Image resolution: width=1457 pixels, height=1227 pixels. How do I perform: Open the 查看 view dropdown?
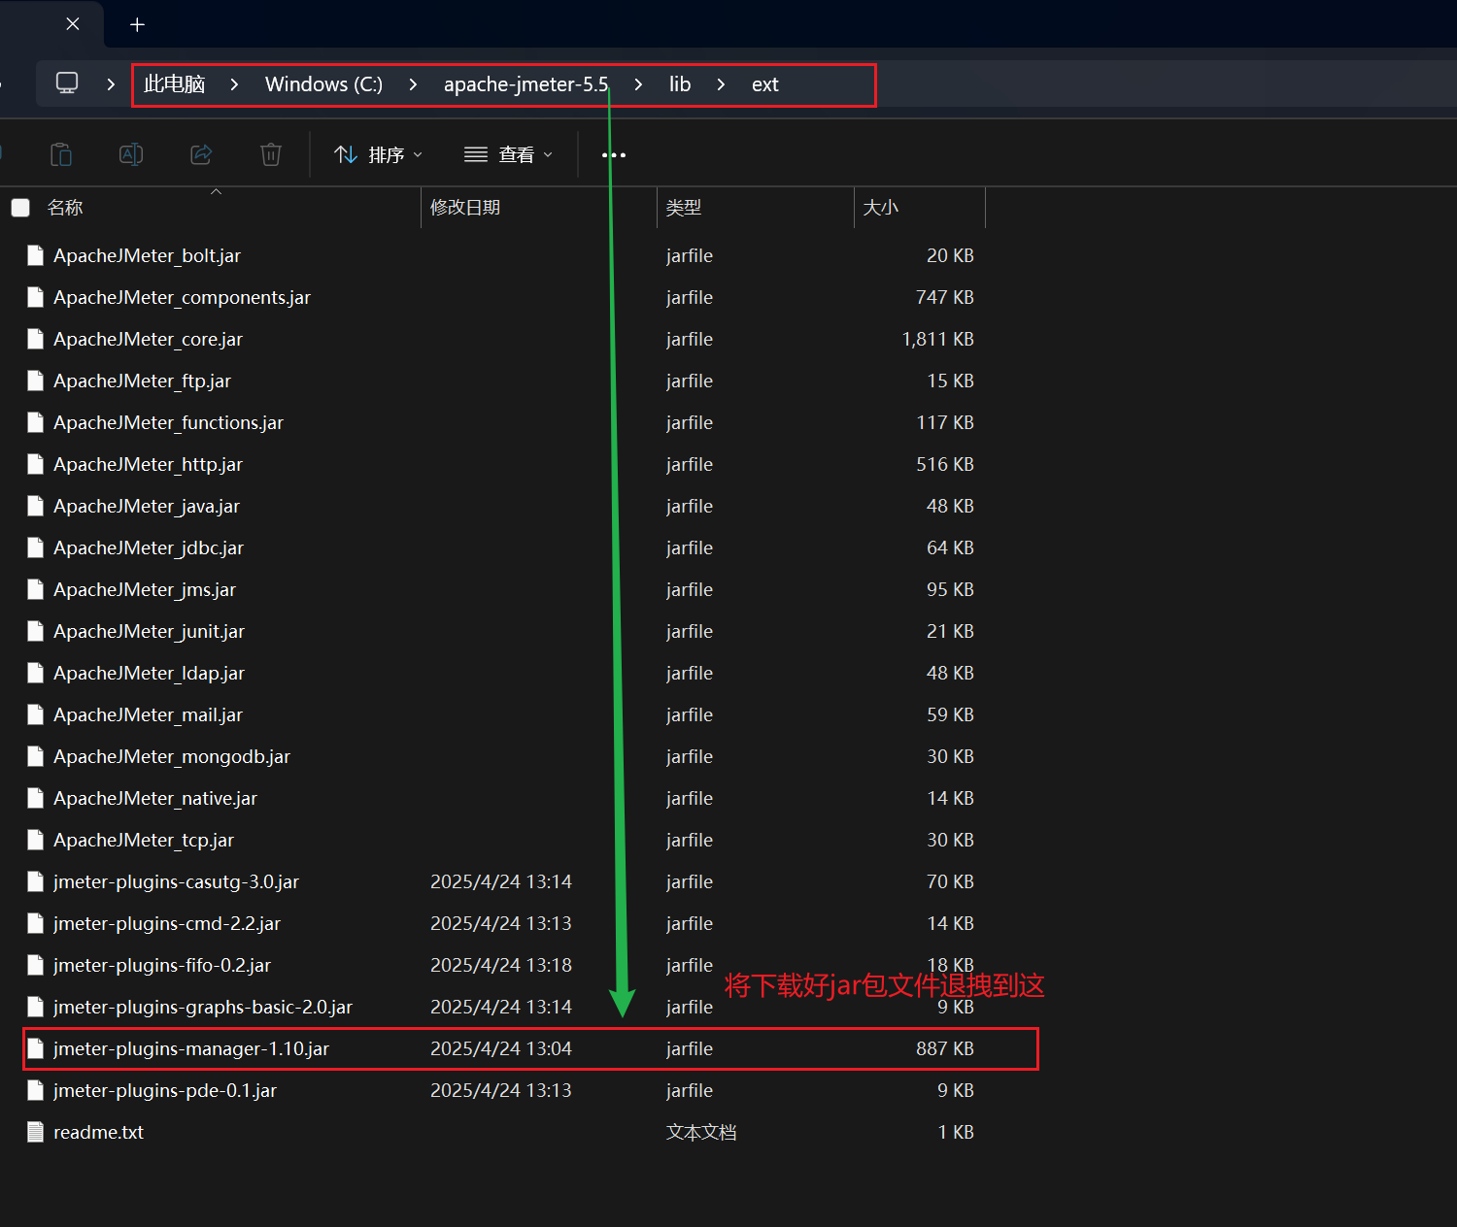pyautogui.click(x=508, y=154)
